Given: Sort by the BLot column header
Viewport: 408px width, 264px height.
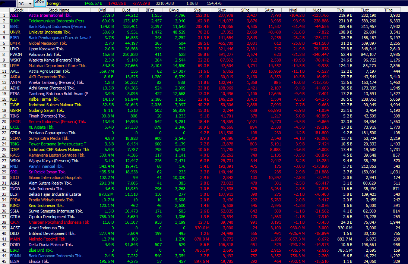Looking at the screenshot, I should coord(126,10).
